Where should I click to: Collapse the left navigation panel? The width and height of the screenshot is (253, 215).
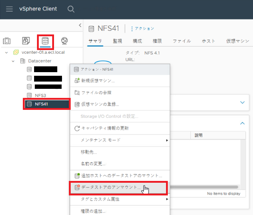80,25
